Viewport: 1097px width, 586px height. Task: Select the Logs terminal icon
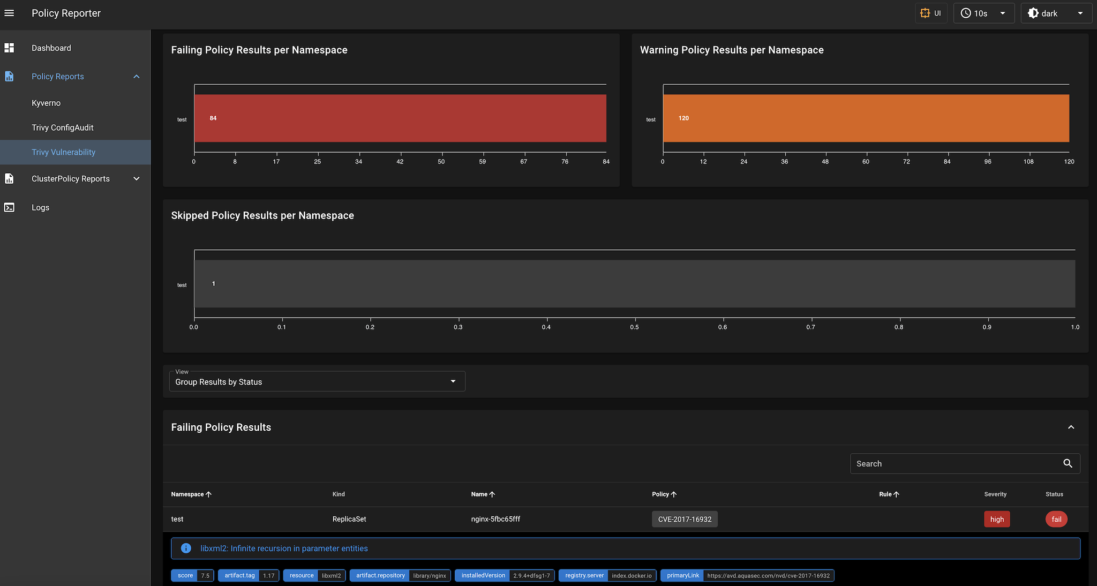click(x=10, y=207)
